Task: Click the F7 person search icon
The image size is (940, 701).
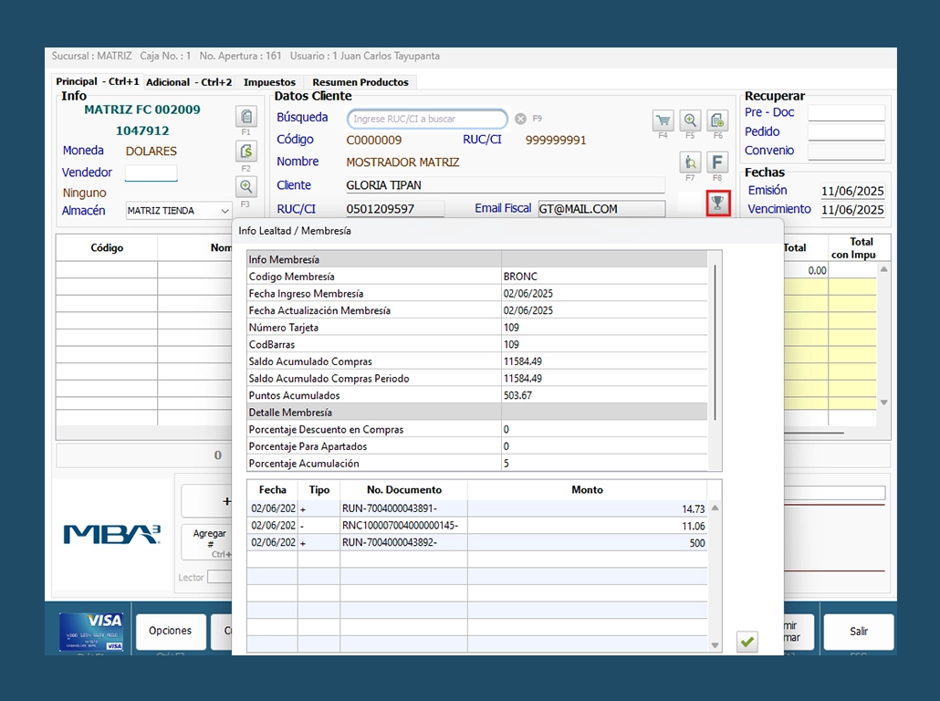Action: coord(691,162)
